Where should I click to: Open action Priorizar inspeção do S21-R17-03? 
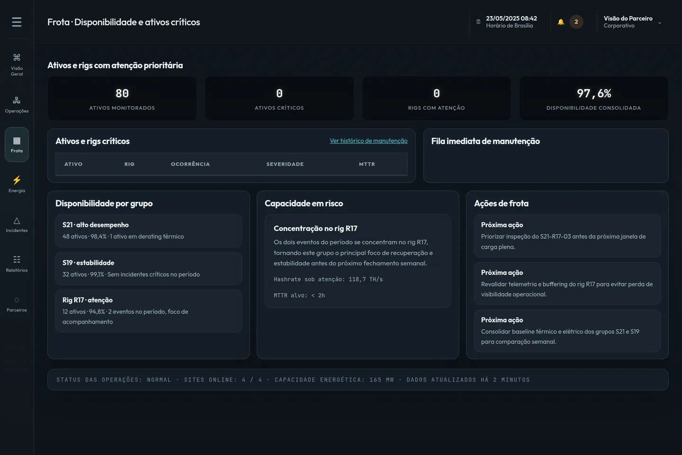[567, 236]
